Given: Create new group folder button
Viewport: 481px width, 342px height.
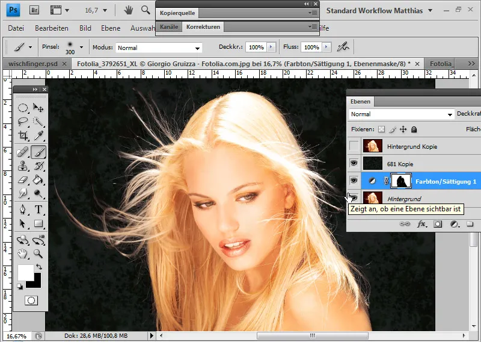Looking at the screenshot, I should click(x=470, y=224).
